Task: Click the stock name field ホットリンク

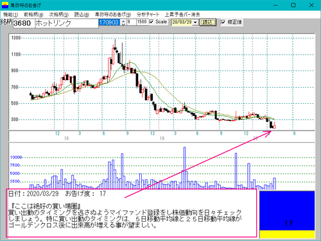Action: click(67, 23)
